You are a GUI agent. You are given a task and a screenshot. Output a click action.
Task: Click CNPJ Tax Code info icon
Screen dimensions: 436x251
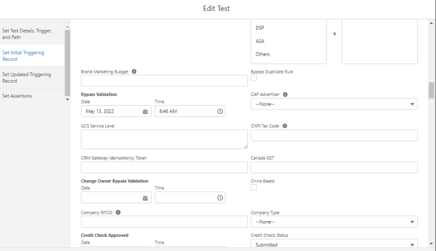pyautogui.click(x=285, y=126)
